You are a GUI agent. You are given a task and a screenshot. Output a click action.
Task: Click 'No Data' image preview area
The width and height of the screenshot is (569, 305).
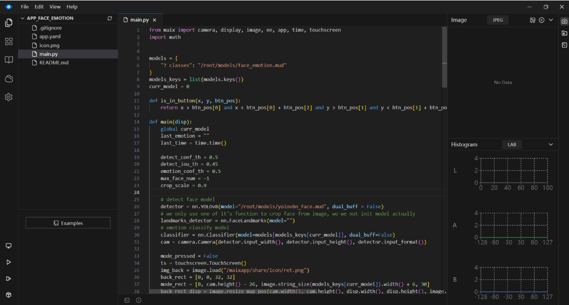coord(503,83)
